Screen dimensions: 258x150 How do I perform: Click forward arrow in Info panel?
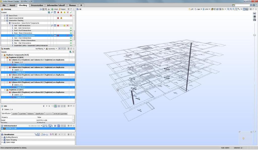[49, 106]
